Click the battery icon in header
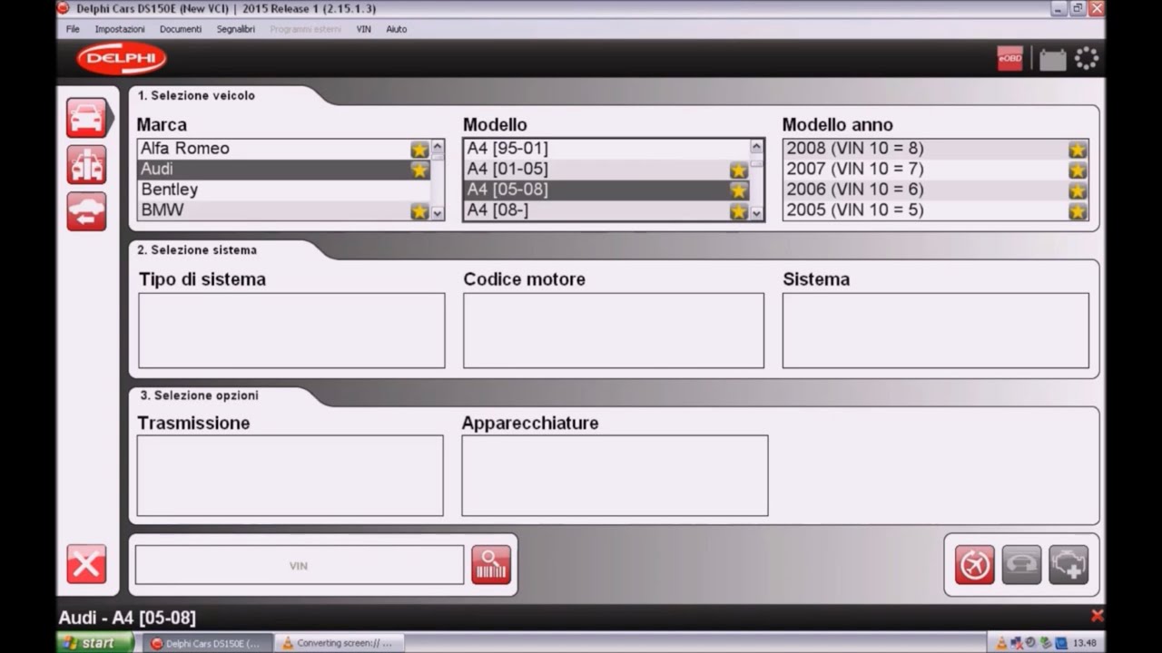Viewport: 1162px width, 653px height. point(1053,60)
